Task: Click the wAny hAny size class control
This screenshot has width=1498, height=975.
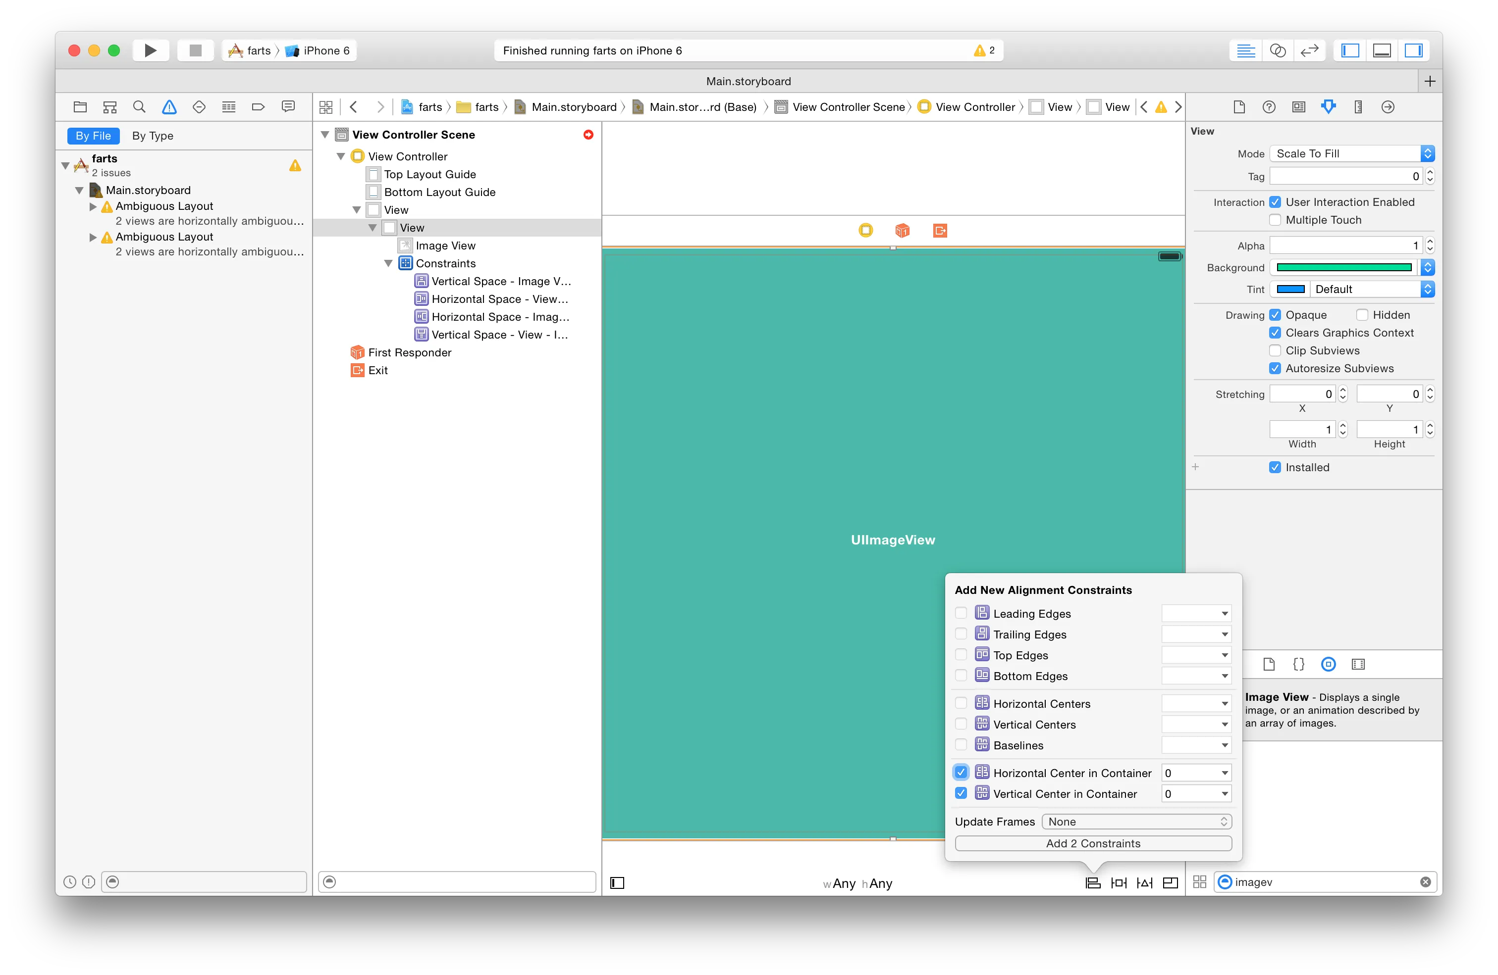Action: [857, 883]
